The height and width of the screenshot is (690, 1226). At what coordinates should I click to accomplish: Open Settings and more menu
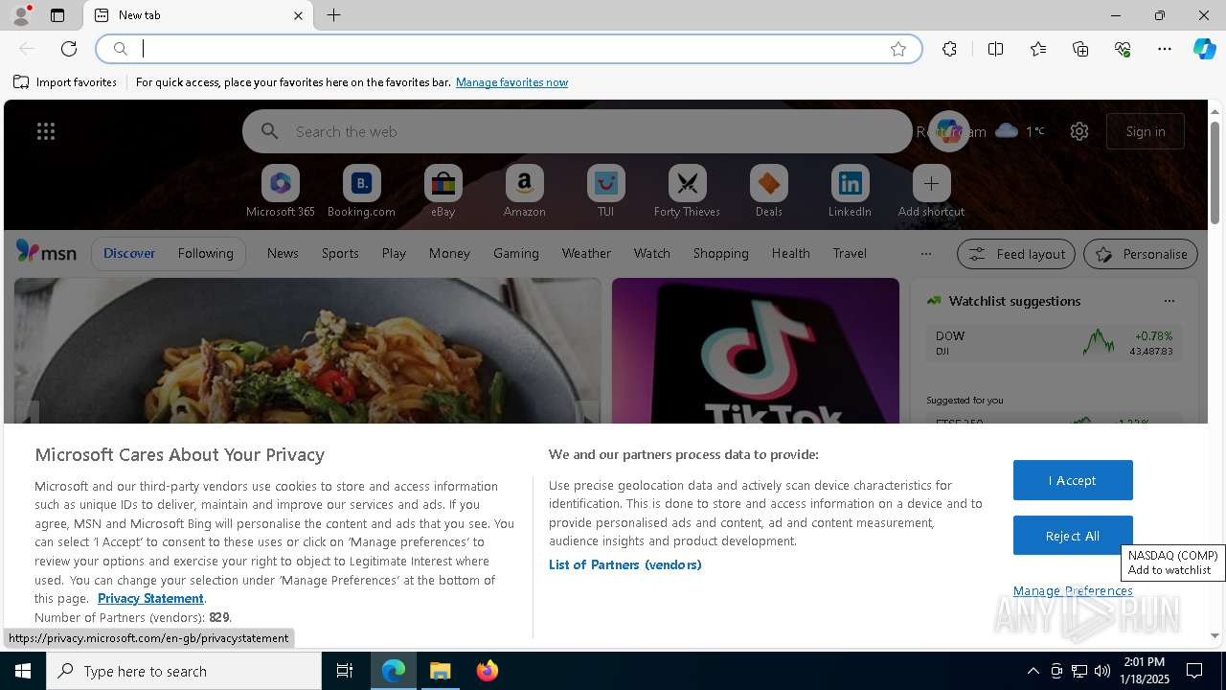coord(1165,49)
